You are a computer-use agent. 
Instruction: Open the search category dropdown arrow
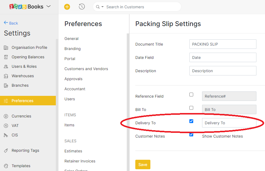[x=103, y=7]
